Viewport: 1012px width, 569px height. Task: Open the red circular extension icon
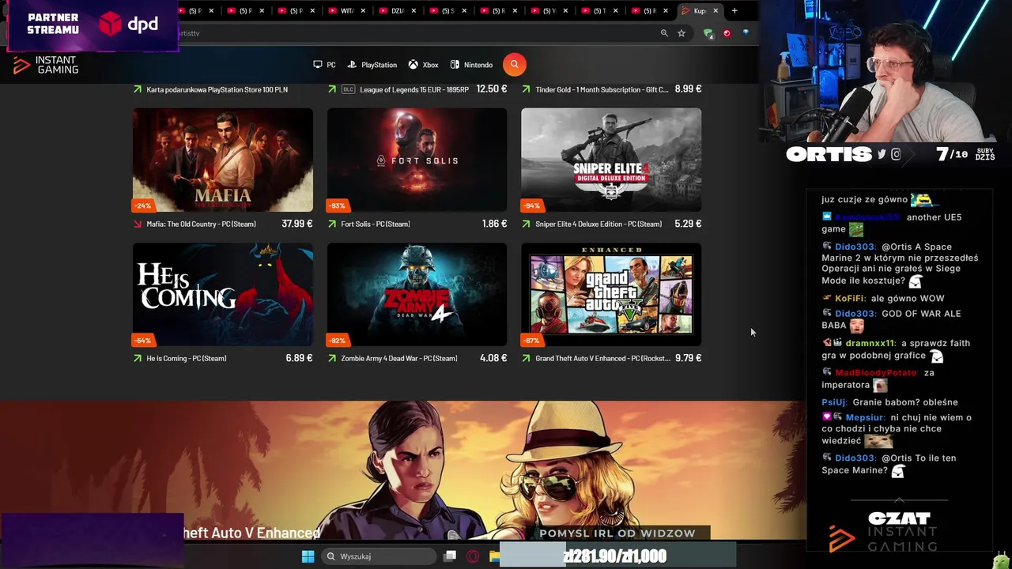pos(727,33)
